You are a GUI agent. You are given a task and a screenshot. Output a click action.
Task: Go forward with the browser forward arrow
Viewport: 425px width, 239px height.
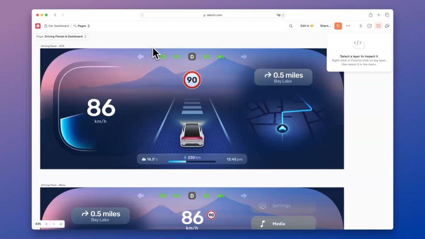63,15
